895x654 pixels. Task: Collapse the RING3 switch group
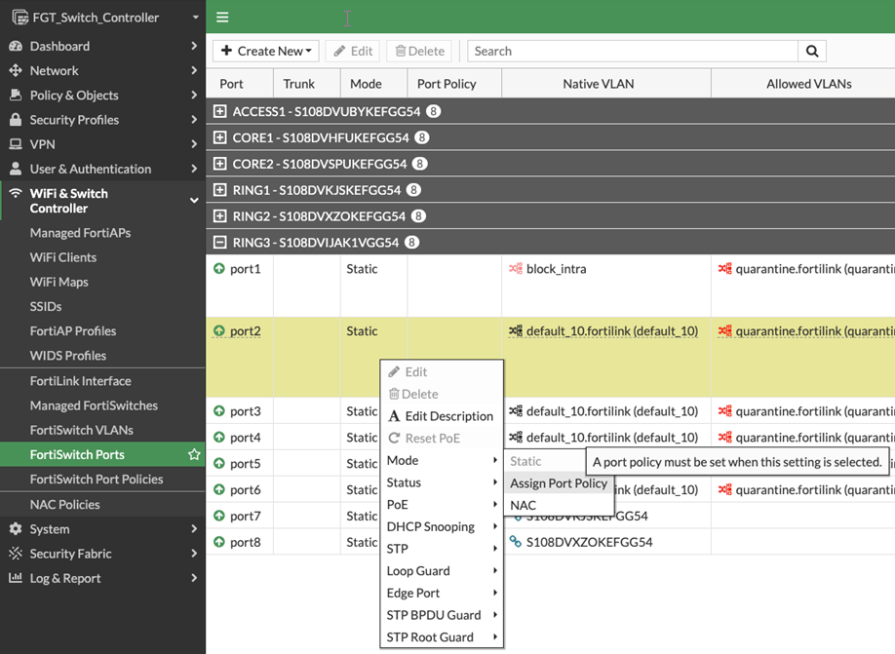[219, 243]
